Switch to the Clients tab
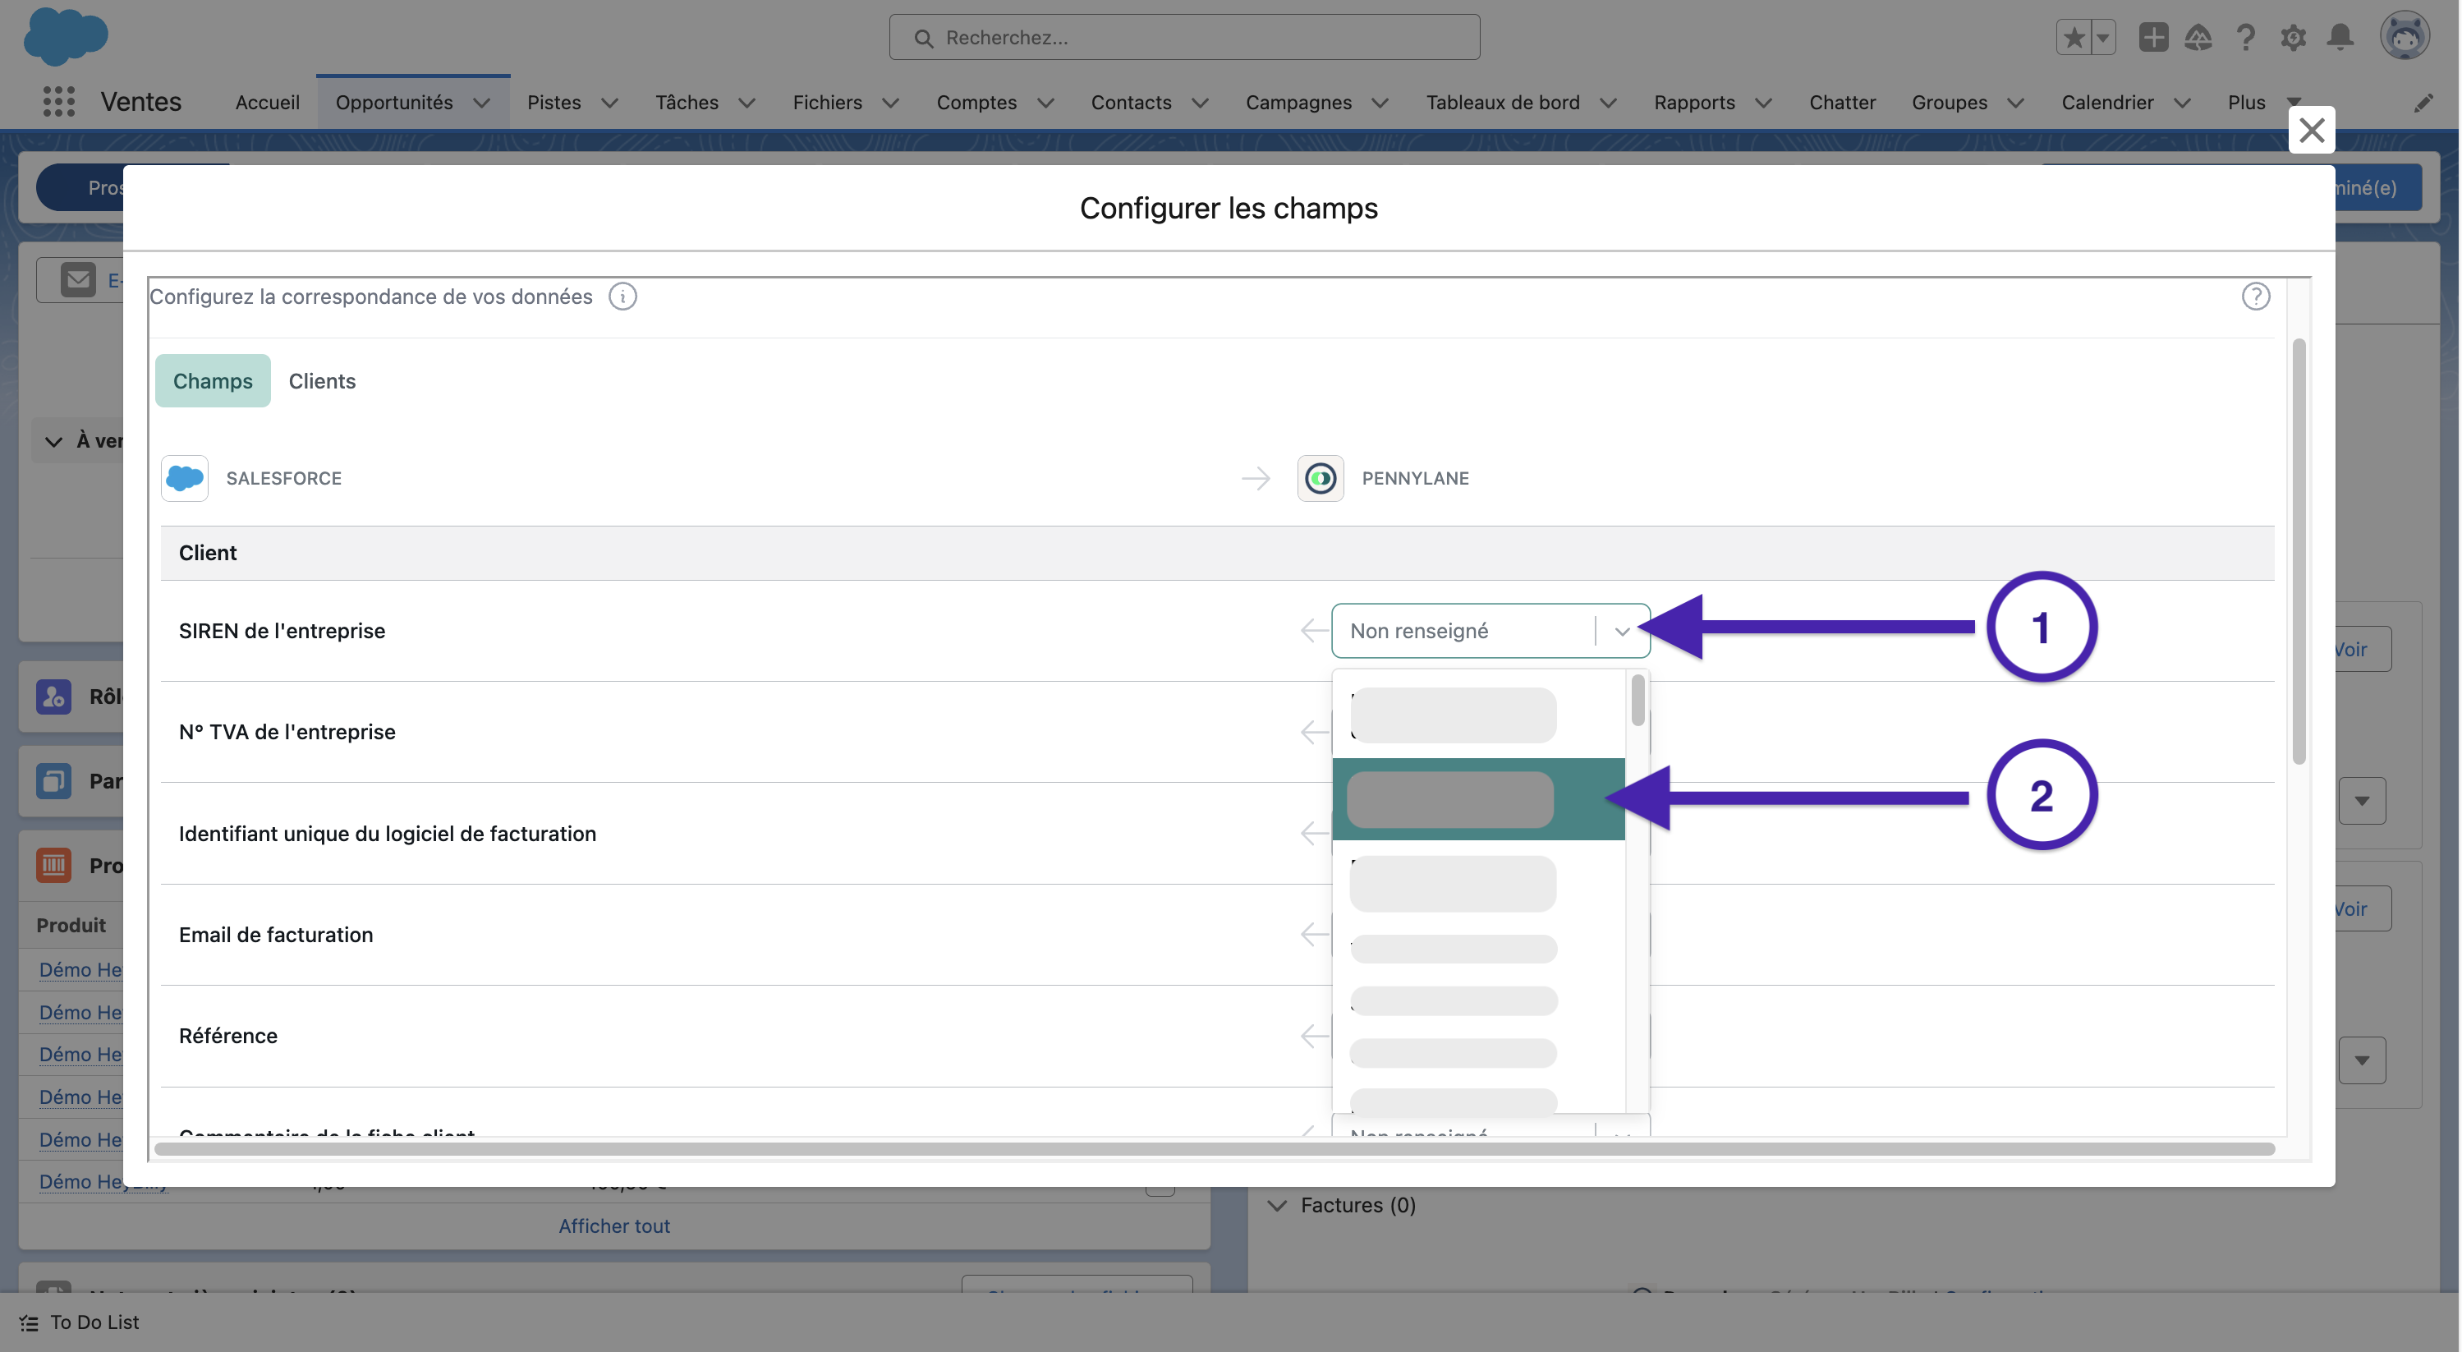This screenshot has height=1352, width=2462. [322, 380]
